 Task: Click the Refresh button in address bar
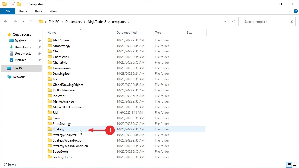[x=234, y=22]
